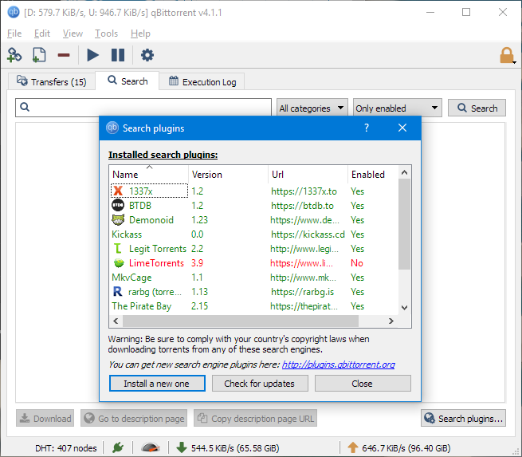Image resolution: width=522 pixels, height=457 pixels.
Task: Open the Tools menu
Action: [x=106, y=33]
